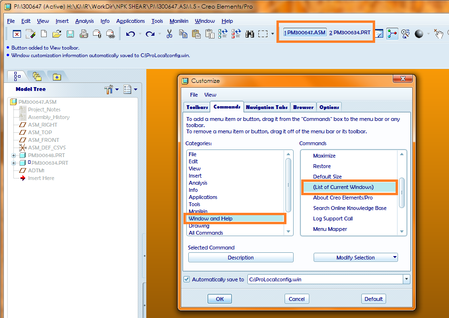
Task: Click the binoculars find icon
Action: pos(250,34)
